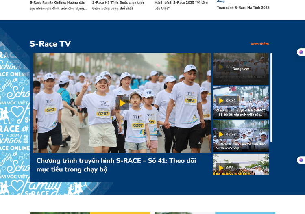Open the Xem thêm link

pos(259,44)
